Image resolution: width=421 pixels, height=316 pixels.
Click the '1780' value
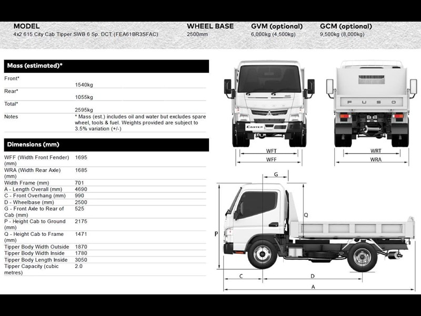pos(81,253)
